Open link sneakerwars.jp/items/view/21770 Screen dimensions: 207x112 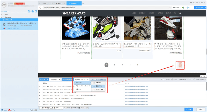point(136,86)
